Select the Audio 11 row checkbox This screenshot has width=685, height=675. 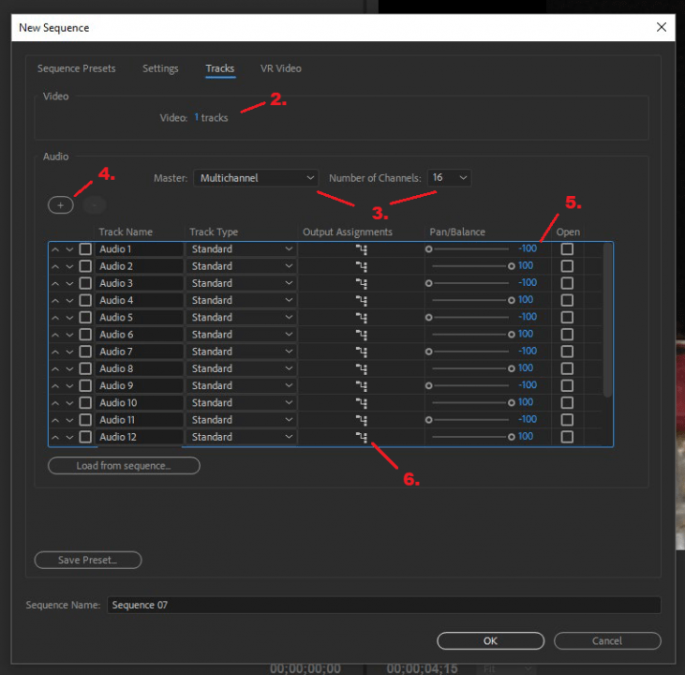tap(85, 420)
